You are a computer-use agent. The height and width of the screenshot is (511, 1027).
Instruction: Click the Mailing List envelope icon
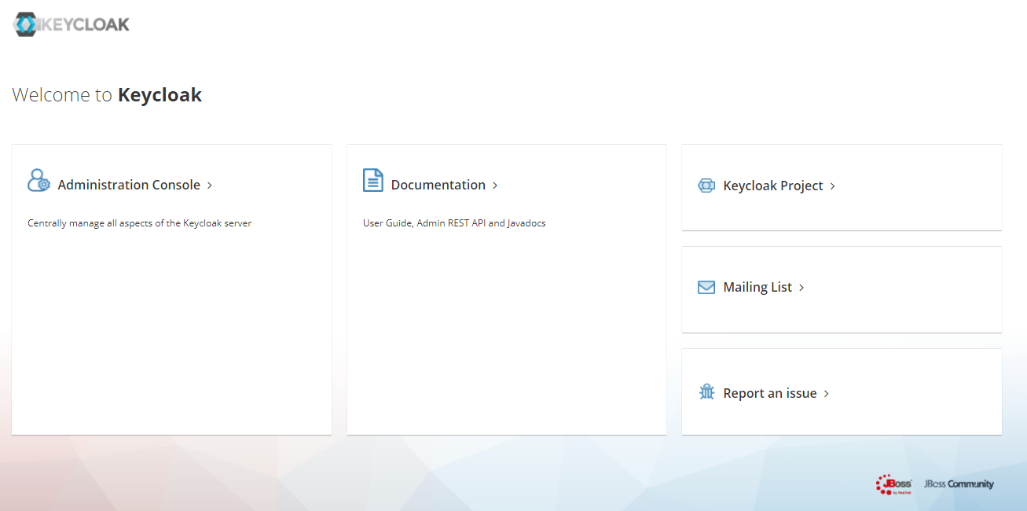706,287
